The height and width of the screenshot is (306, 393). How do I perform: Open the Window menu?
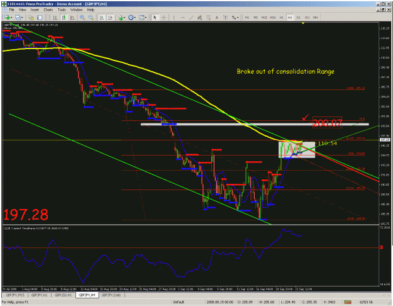76,10
